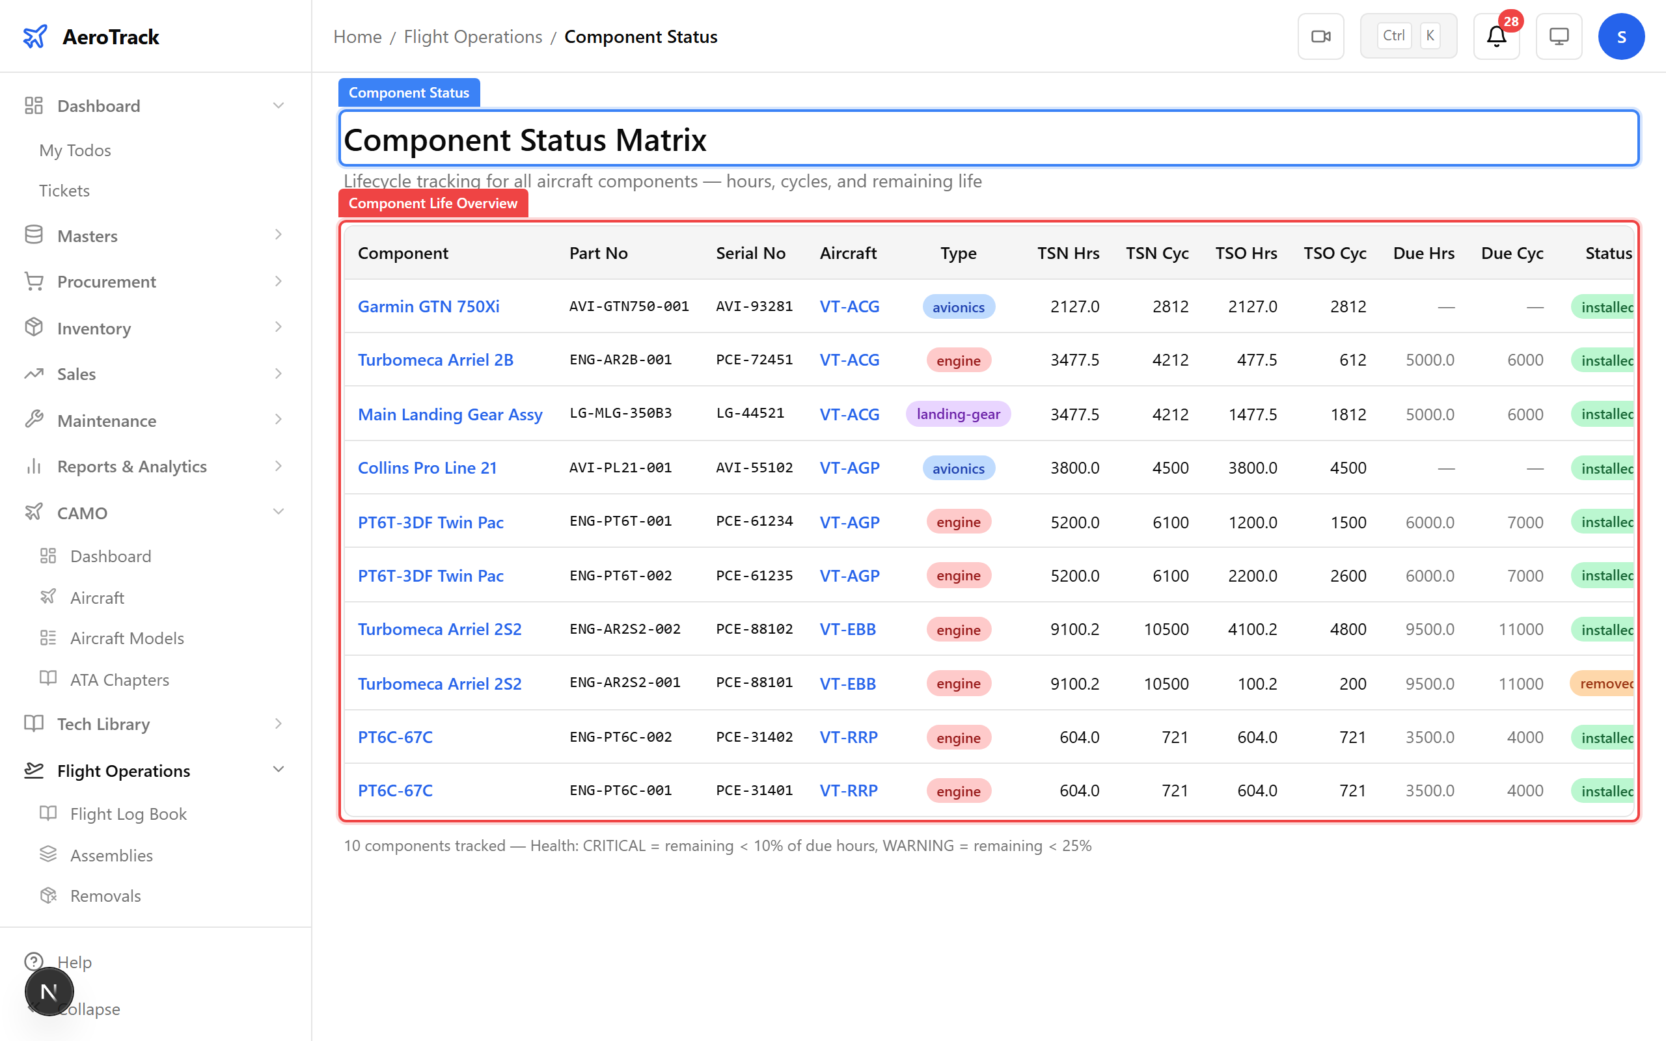Open Help via the question mark icon
The height and width of the screenshot is (1041, 1666).
point(34,961)
